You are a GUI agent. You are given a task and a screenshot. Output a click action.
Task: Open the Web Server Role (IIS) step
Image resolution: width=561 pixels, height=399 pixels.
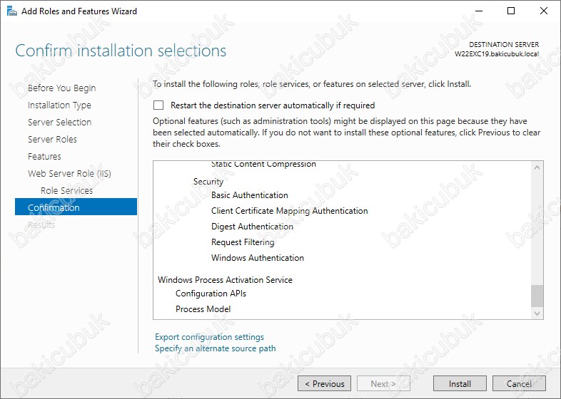[69, 174]
